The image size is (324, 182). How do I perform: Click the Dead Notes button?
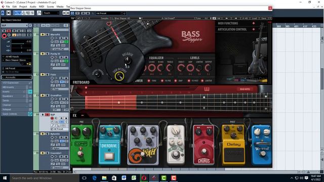(245, 89)
